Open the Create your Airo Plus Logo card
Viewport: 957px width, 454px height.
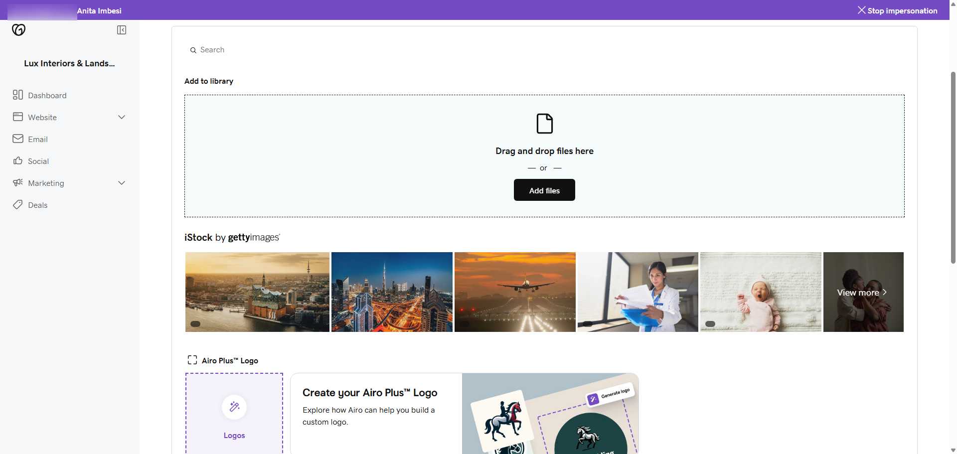coord(465,414)
